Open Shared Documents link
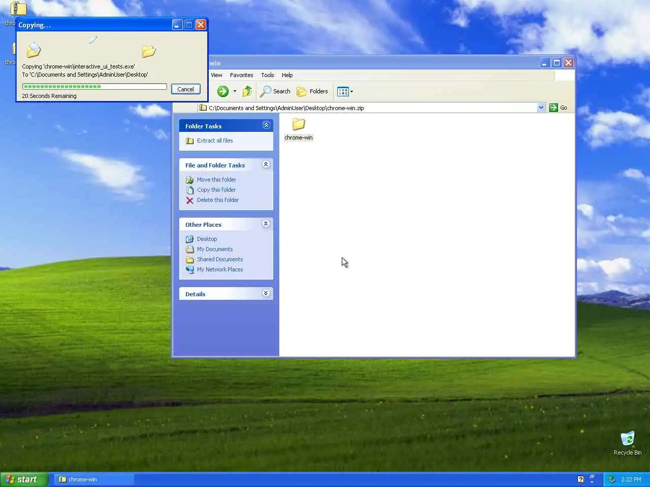The width and height of the screenshot is (650, 487). click(x=220, y=259)
